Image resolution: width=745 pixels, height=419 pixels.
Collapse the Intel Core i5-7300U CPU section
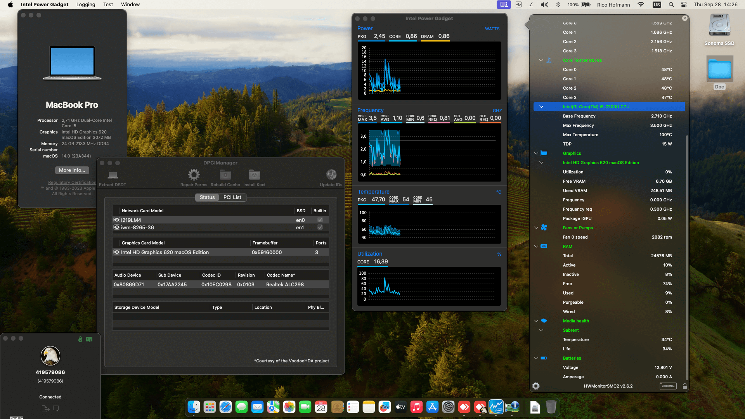(x=541, y=107)
